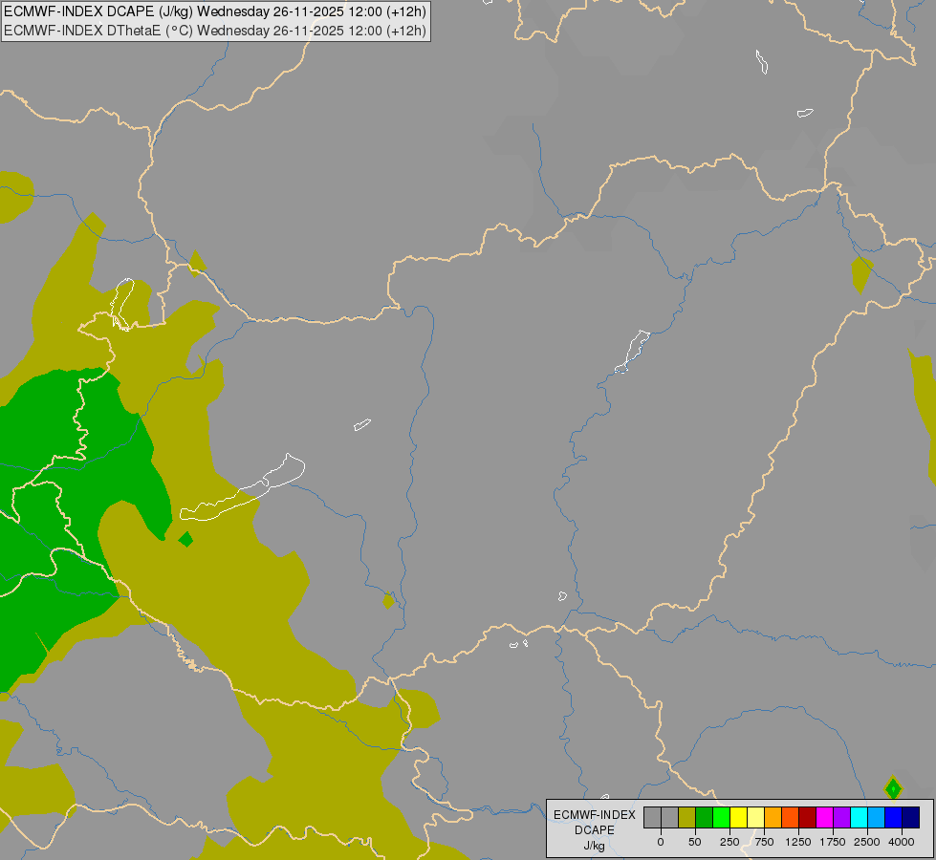Click the ECMWF-INDEX label in the legend box

(595, 815)
